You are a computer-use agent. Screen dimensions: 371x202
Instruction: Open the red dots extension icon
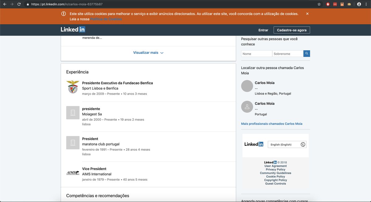pyautogui.click(x=335, y=4)
